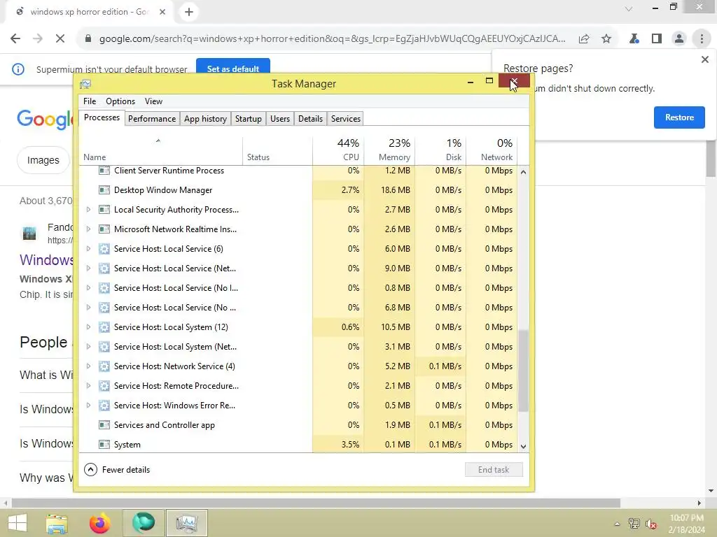The height and width of the screenshot is (537, 717).
Task: Click the muted volume tray icon
Action: (x=650, y=524)
